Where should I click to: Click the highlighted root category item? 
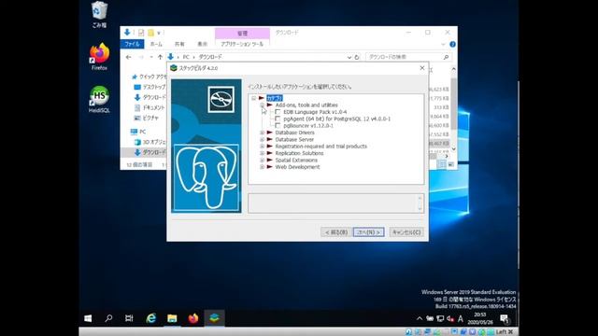point(275,98)
